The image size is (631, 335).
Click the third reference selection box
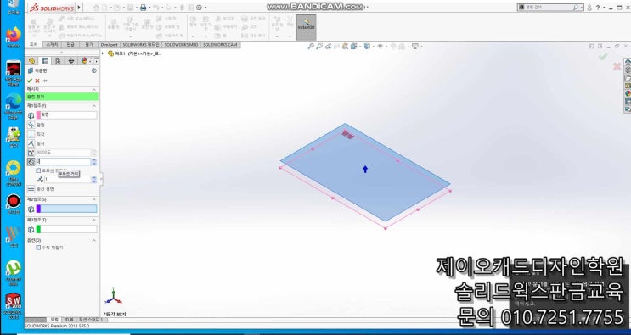(66, 229)
